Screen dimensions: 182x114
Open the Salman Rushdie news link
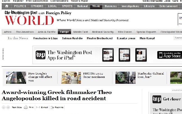click(x=72, y=38)
